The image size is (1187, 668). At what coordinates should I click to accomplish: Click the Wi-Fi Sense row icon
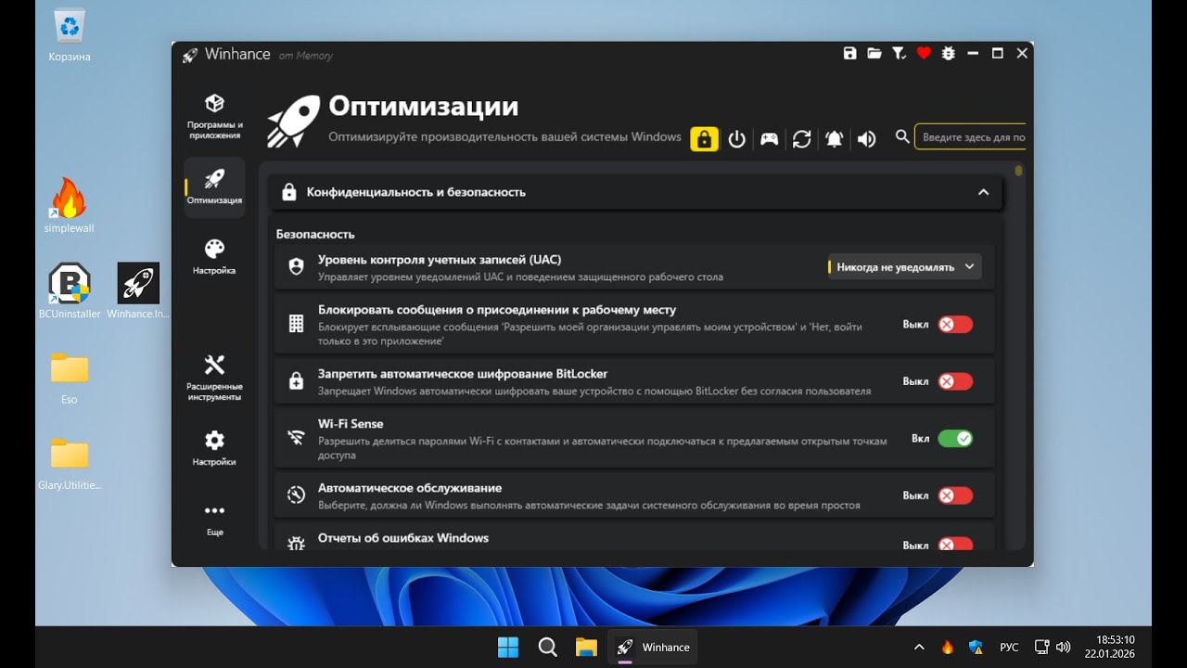tap(296, 438)
